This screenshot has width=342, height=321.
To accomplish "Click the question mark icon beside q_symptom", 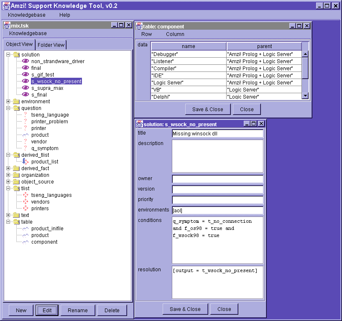I will click(26, 148).
